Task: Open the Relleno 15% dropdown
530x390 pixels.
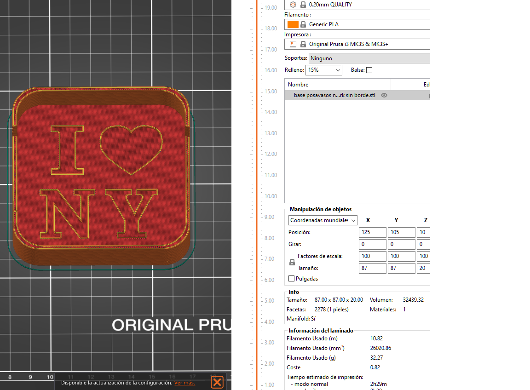Action: click(324, 70)
